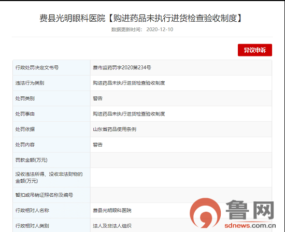Click the 处罚类别 label cell

click(x=52, y=98)
